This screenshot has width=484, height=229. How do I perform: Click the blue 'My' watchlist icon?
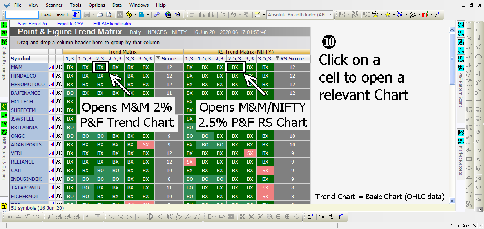[141, 14]
